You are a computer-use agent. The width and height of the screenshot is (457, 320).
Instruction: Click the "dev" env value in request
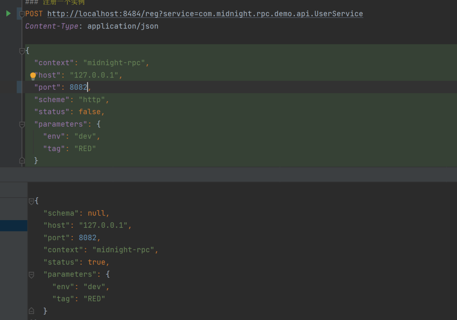point(85,136)
